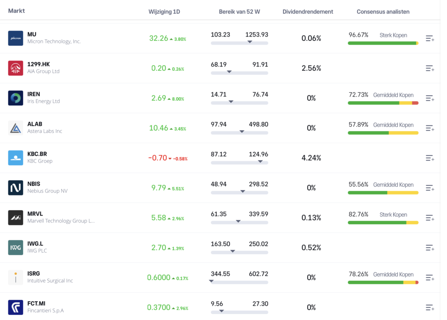Image resolution: width=447 pixels, height=320 pixels.
Task: Sort by Bereik van 52 W header
Action: tap(240, 12)
